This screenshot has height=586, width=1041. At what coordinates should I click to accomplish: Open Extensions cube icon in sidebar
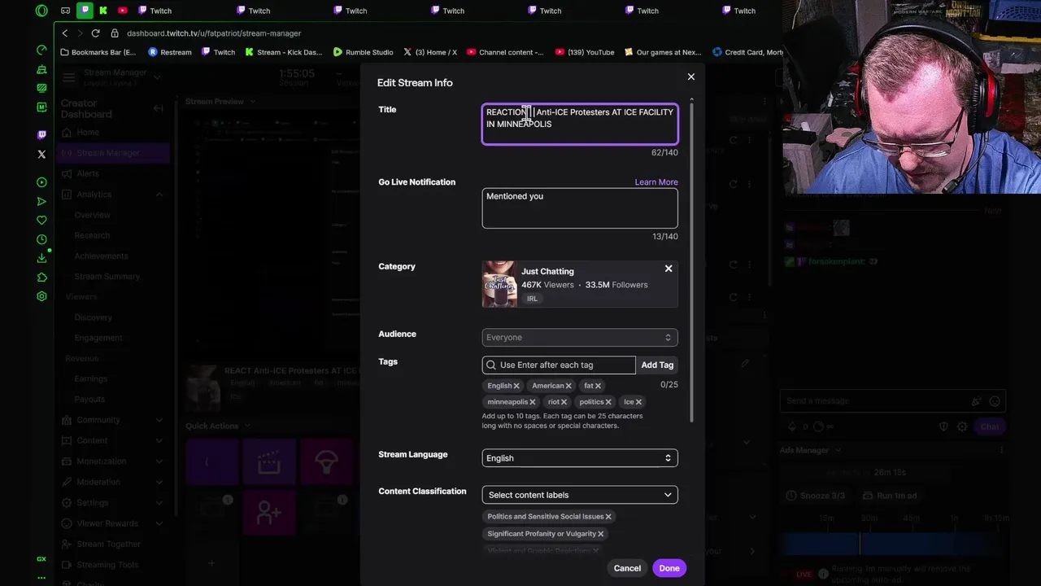coord(41,278)
